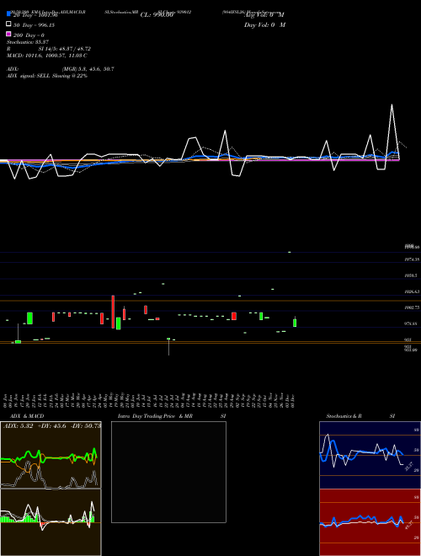The width and height of the screenshot is (421, 556).
Task: Click the red-background RSI chart panel
Action: pyautogui.click(x=370, y=522)
